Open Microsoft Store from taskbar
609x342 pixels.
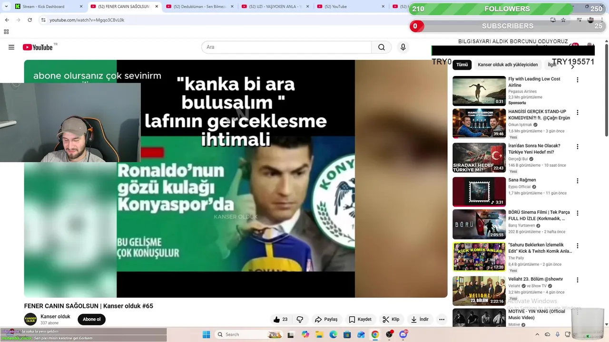pos(347,334)
